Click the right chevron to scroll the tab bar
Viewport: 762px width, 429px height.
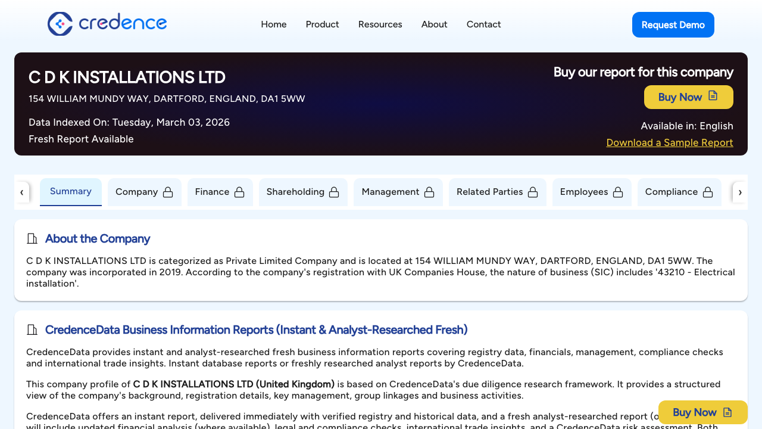[x=740, y=192]
